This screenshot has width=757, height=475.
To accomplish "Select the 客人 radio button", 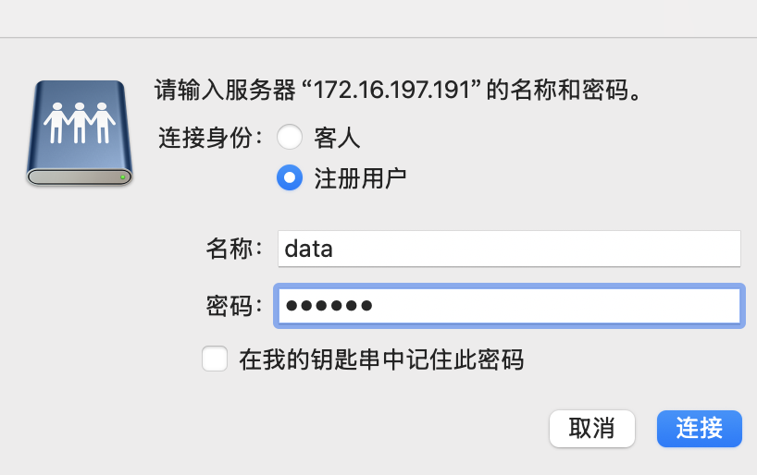I will point(290,138).
